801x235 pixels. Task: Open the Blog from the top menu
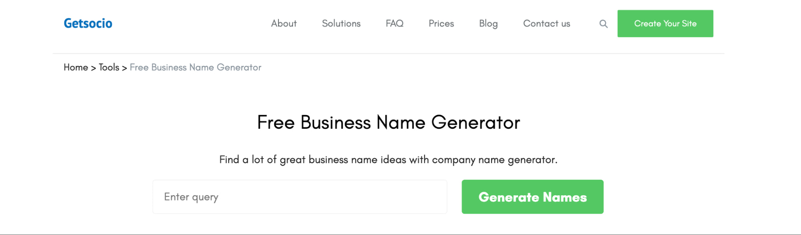click(488, 24)
